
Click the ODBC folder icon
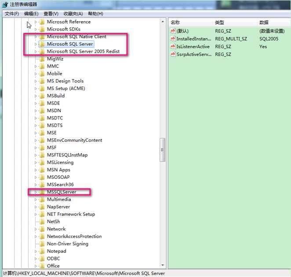click(x=42, y=259)
